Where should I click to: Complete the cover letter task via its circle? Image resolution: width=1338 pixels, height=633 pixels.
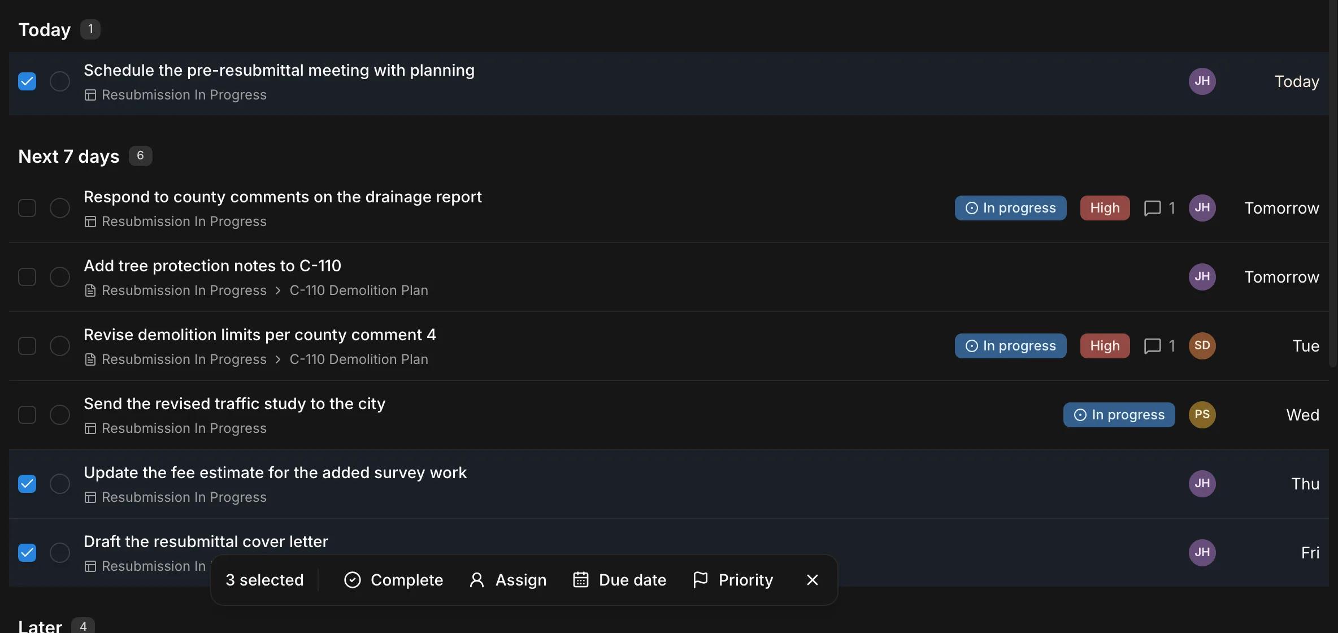(x=60, y=553)
